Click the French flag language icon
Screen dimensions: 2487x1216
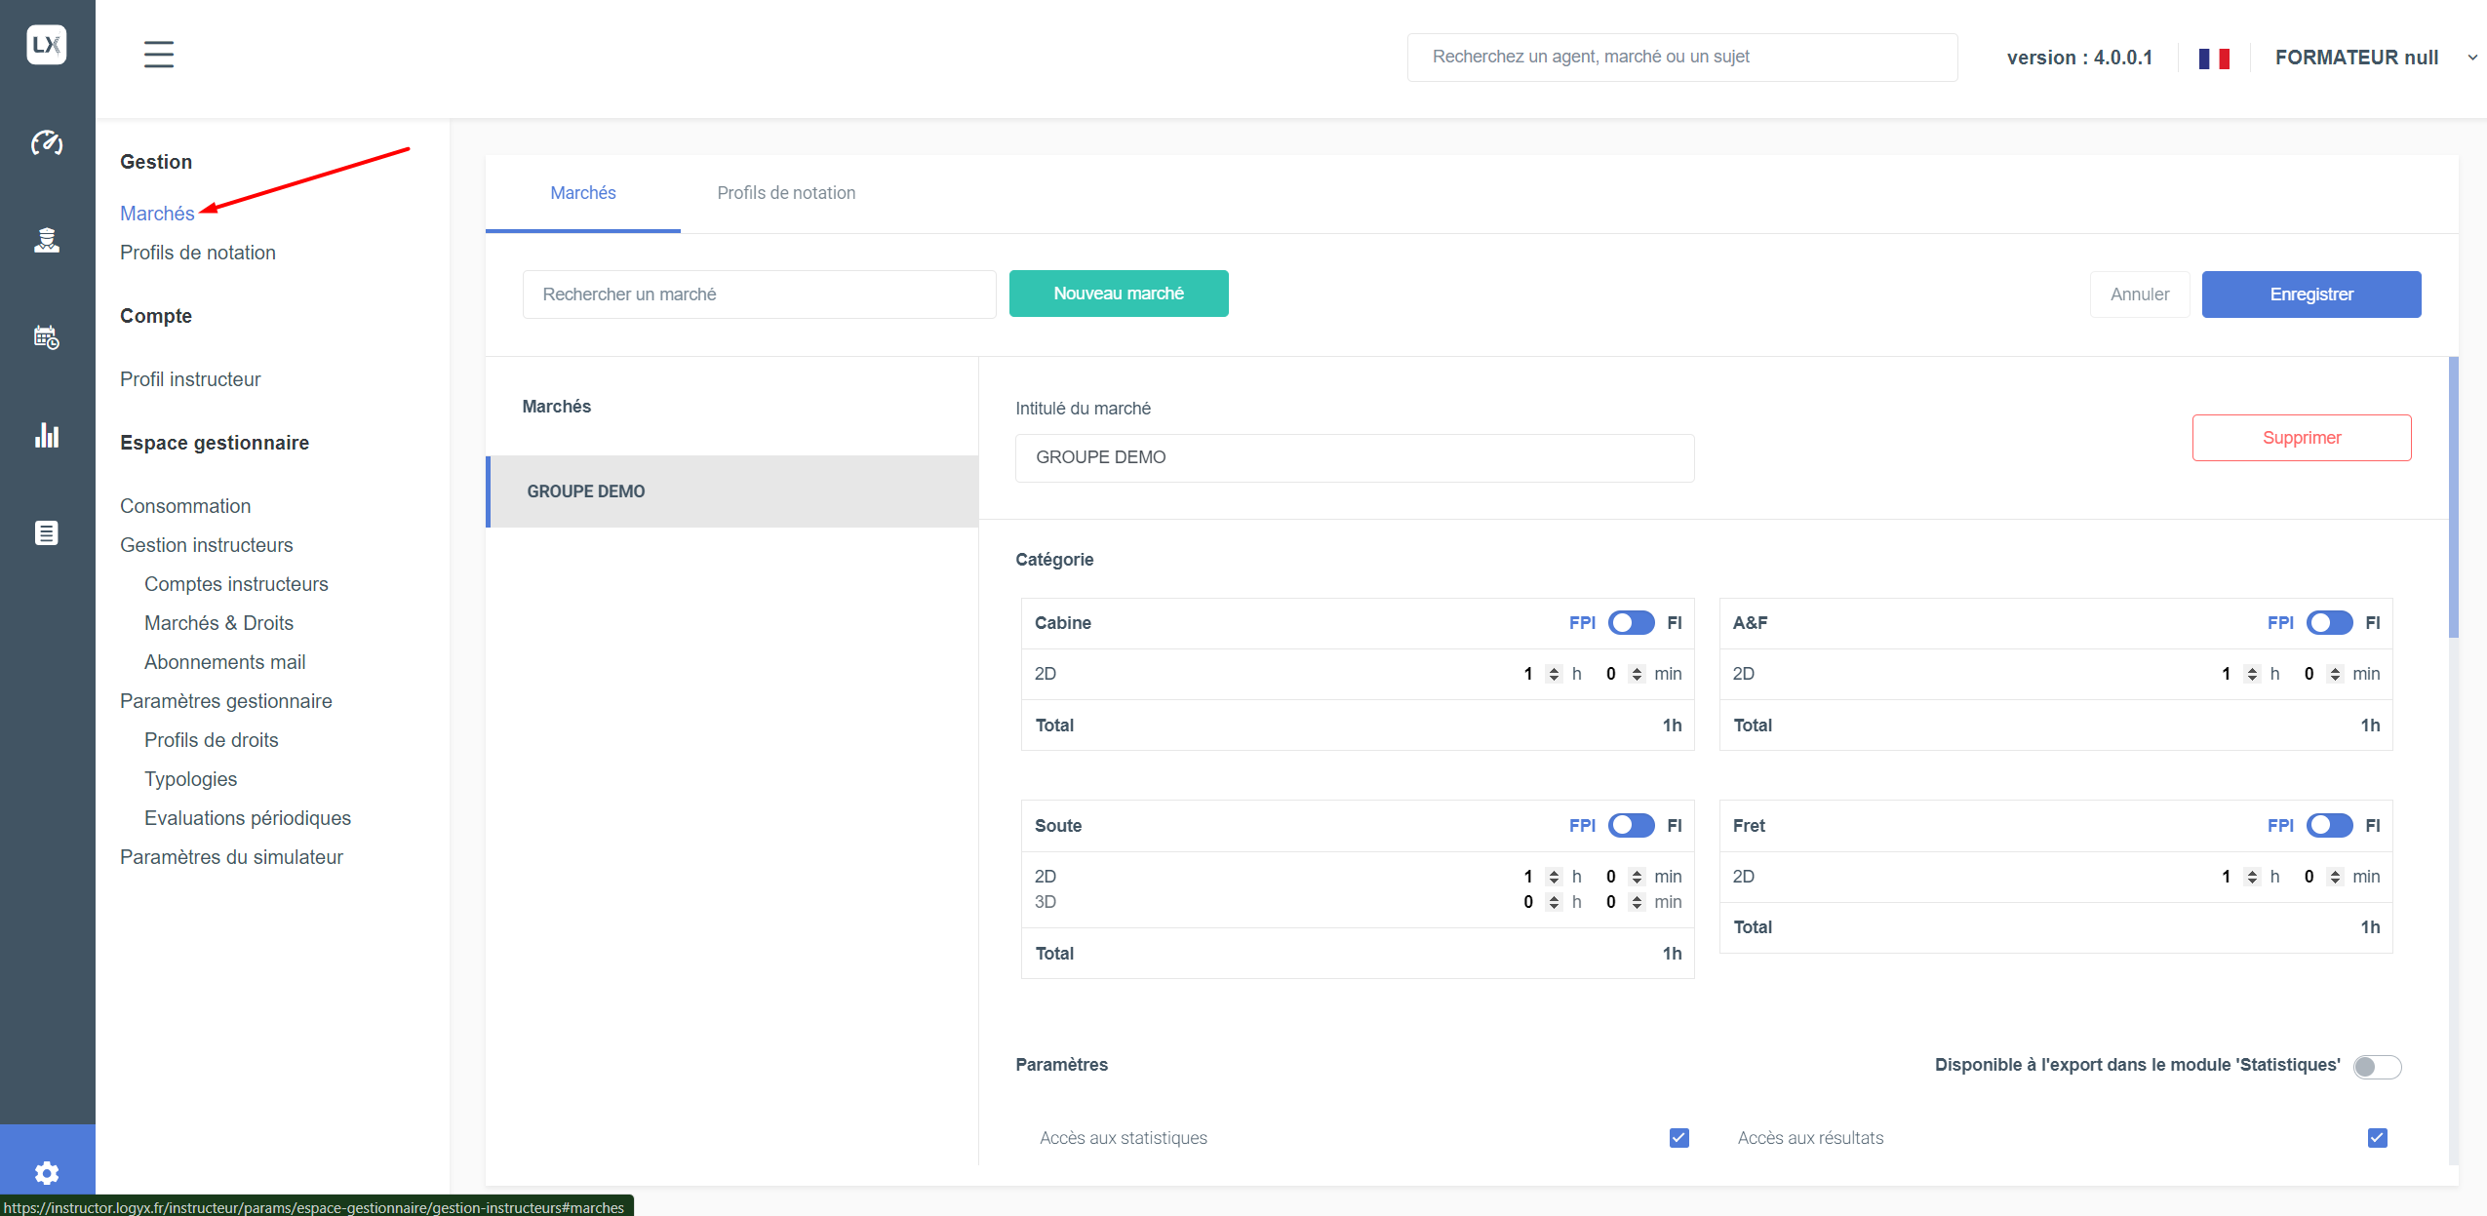click(x=2214, y=59)
